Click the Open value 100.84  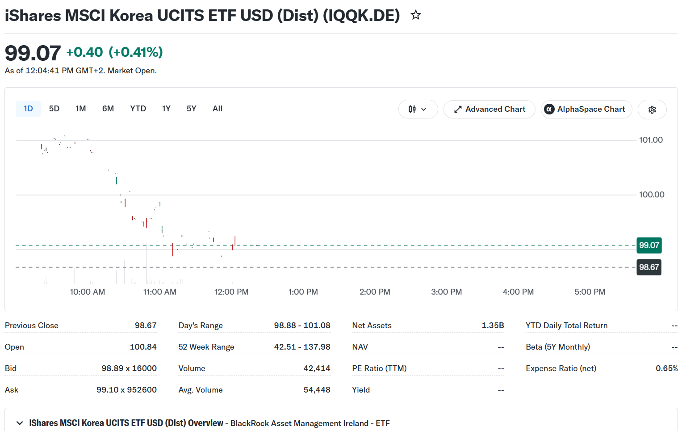(x=143, y=347)
